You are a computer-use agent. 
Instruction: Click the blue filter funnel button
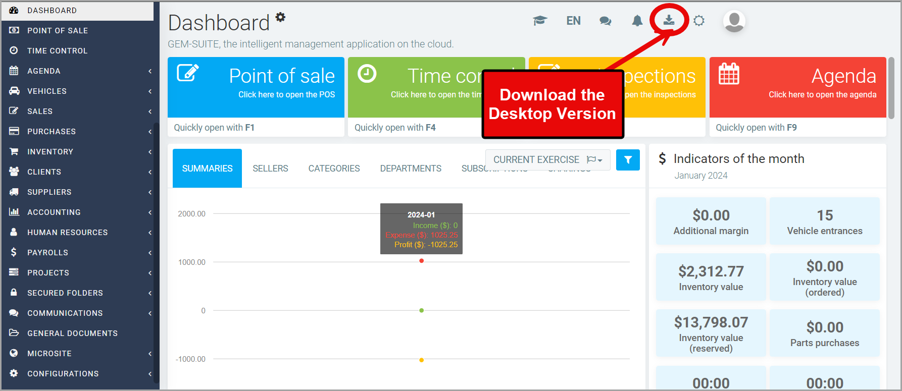[x=628, y=160]
